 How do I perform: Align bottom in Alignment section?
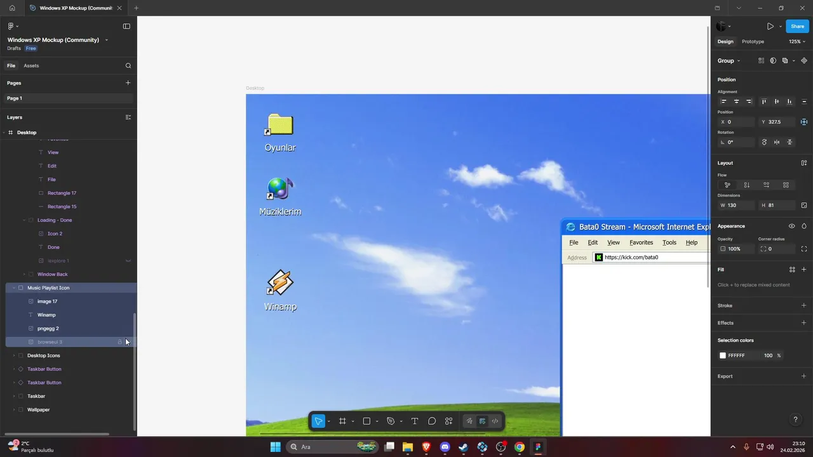click(x=789, y=102)
